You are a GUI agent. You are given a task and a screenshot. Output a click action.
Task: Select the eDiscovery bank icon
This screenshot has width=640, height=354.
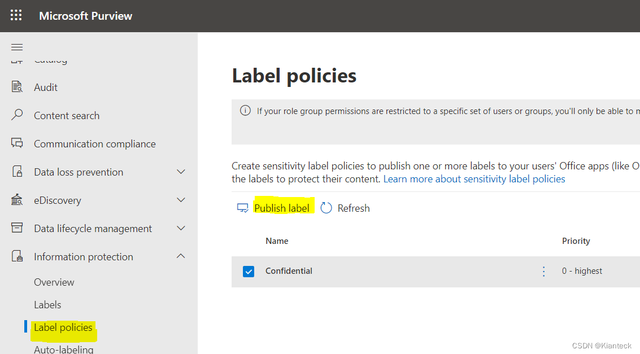(x=17, y=200)
